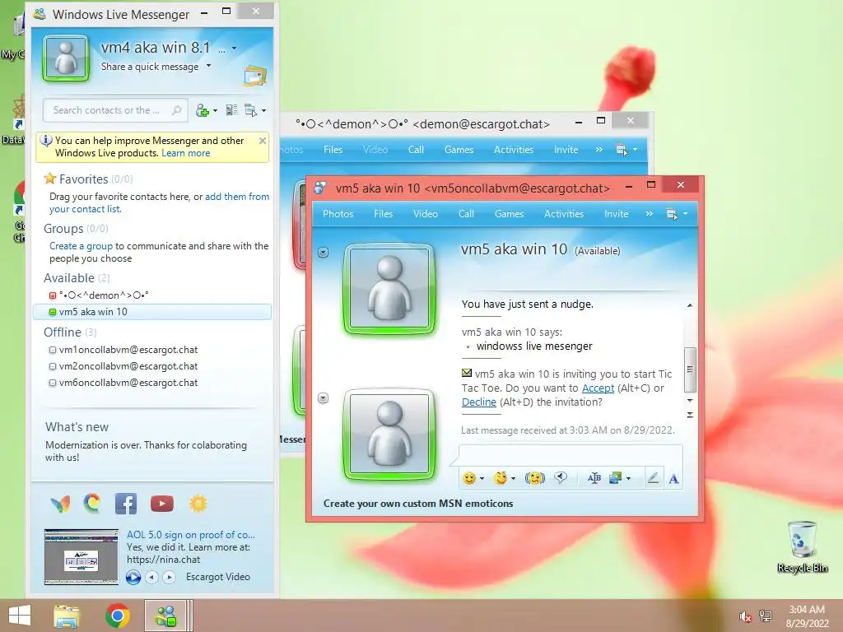Click your own display picture in vm5 chat
This screenshot has width=843, height=632.
pos(389,434)
